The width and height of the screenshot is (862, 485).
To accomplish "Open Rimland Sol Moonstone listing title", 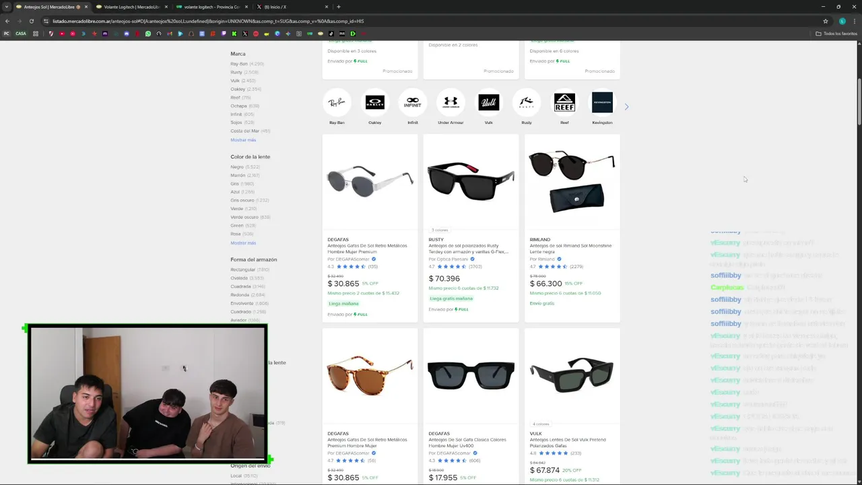I will [570, 249].
